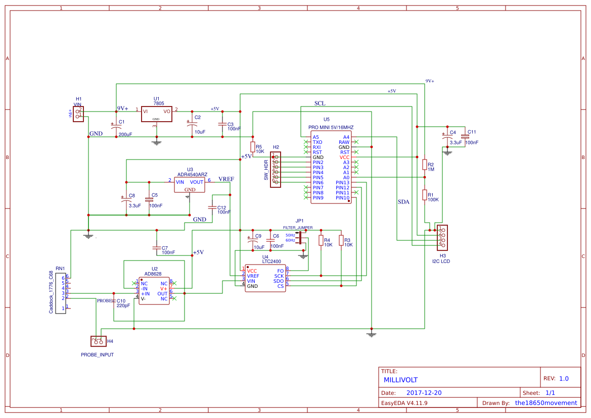Screen dimensions: 591x418
Task: Select capacitor C5 100nF
Action: coord(149,199)
